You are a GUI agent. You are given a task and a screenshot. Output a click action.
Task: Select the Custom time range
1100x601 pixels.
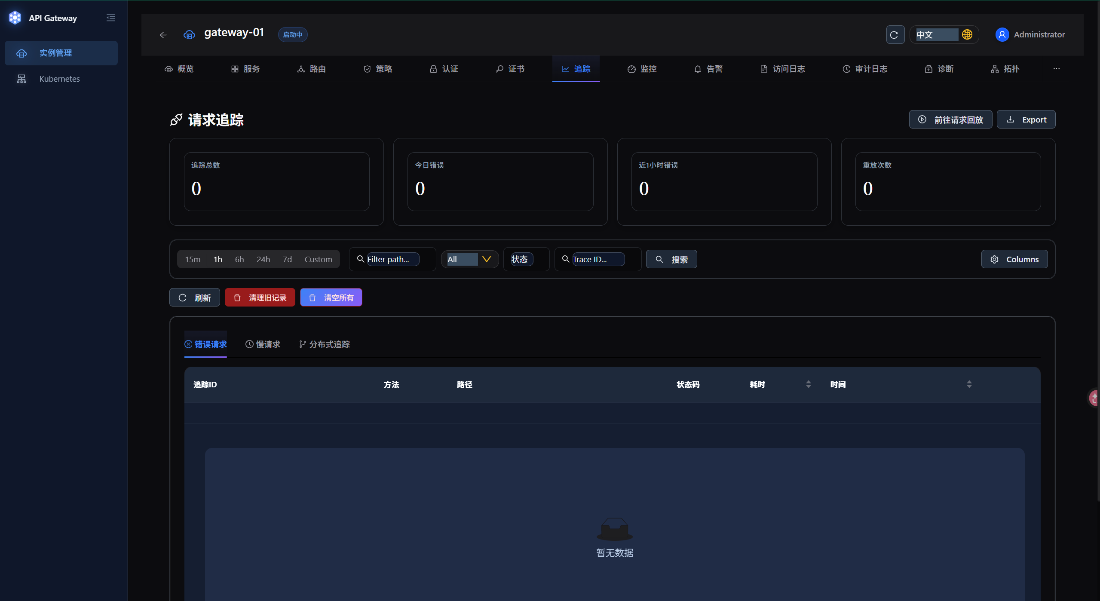pos(318,259)
